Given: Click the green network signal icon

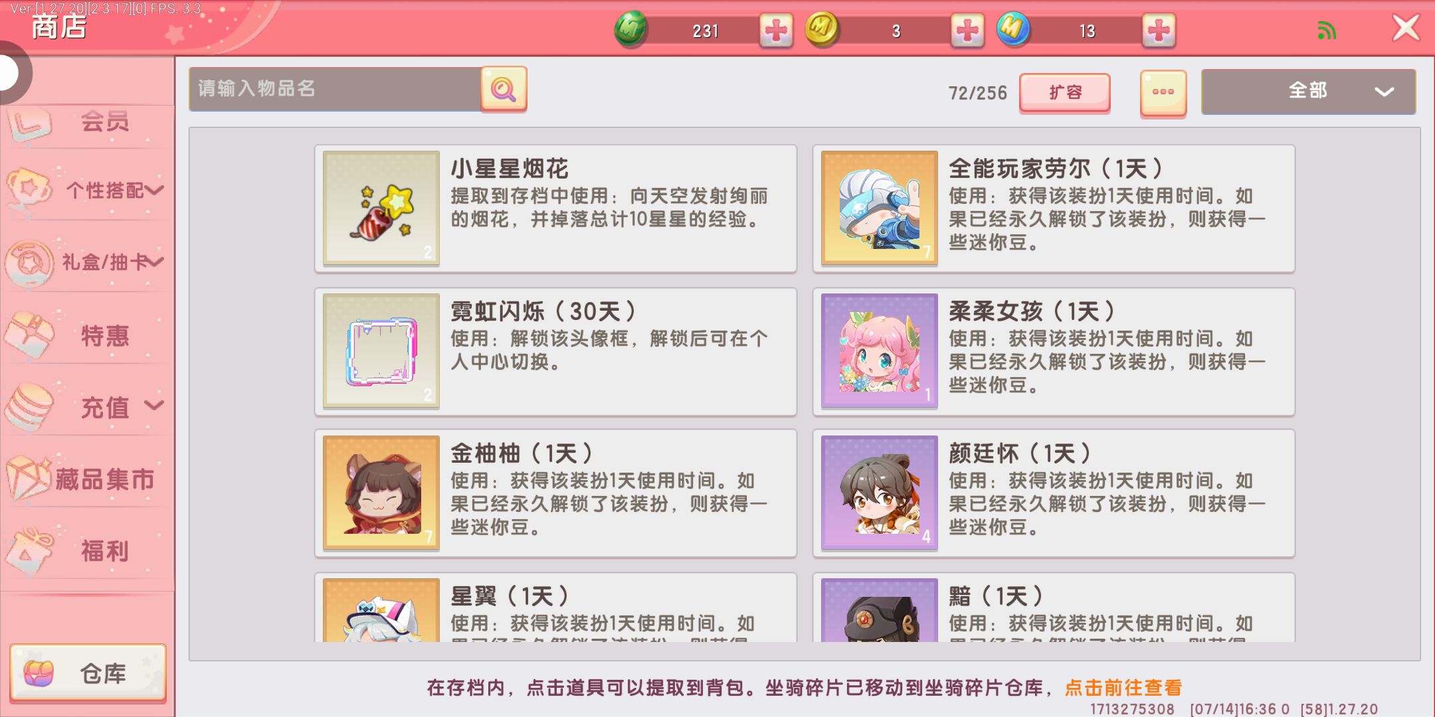Looking at the screenshot, I should [x=1326, y=31].
